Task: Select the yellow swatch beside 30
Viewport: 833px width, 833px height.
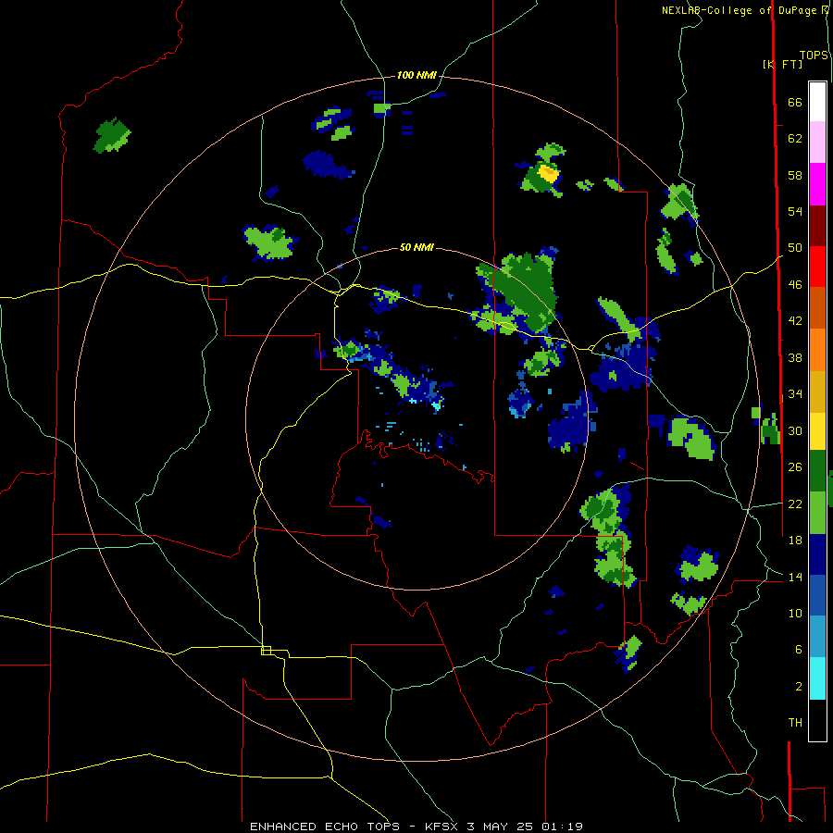Action: pos(817,430)
